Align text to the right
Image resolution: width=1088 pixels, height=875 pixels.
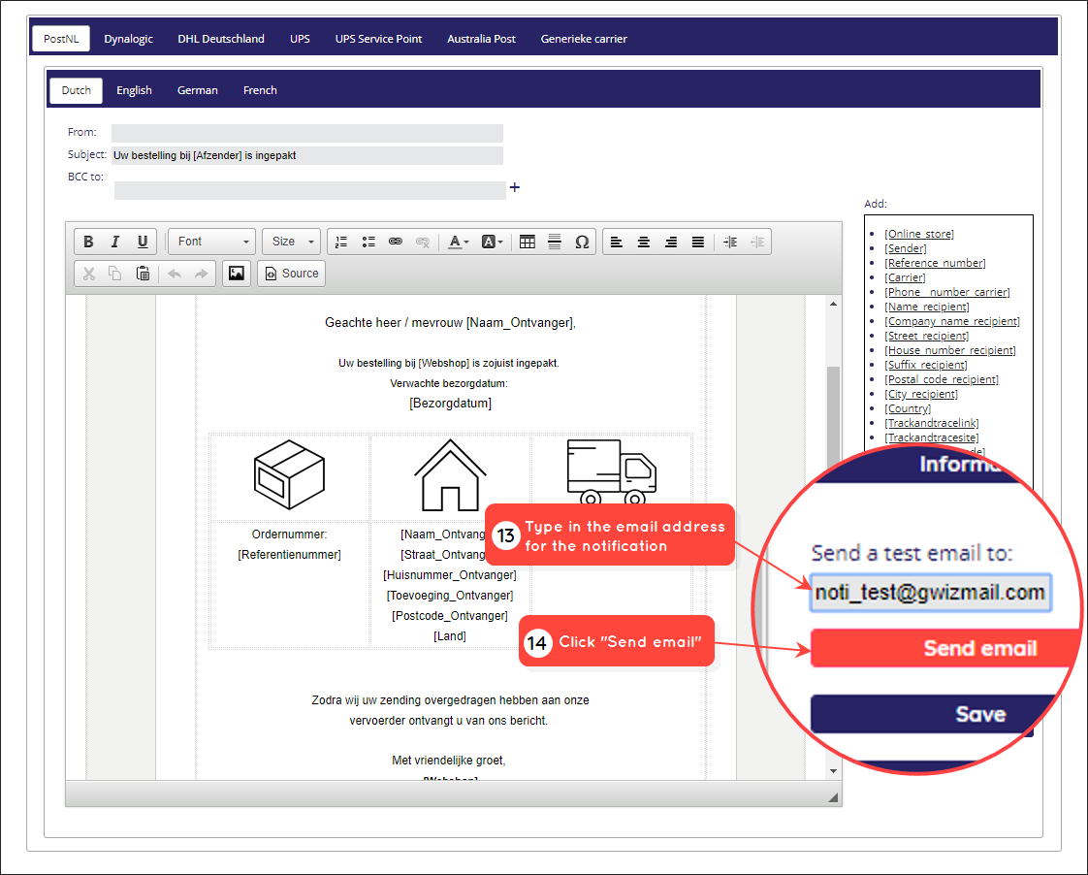[670, 242]
